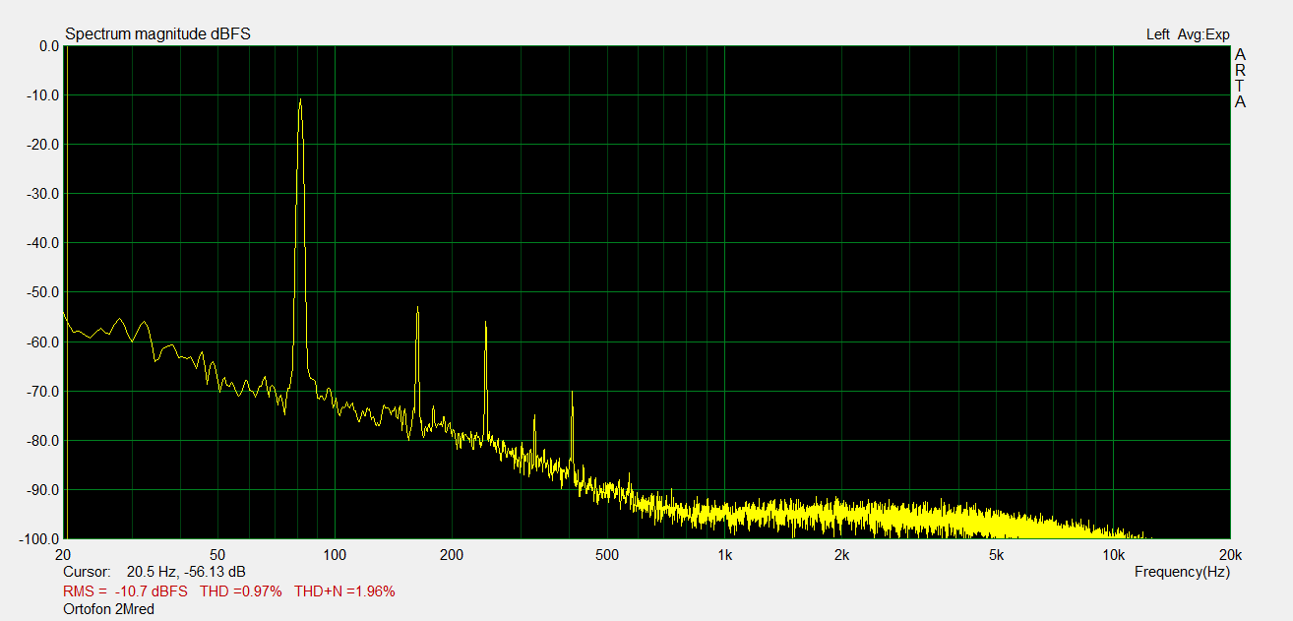Click the -20.0 y-axis label

45,145
